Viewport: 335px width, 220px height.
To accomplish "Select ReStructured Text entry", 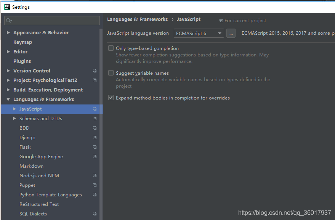I will (39, 204).
